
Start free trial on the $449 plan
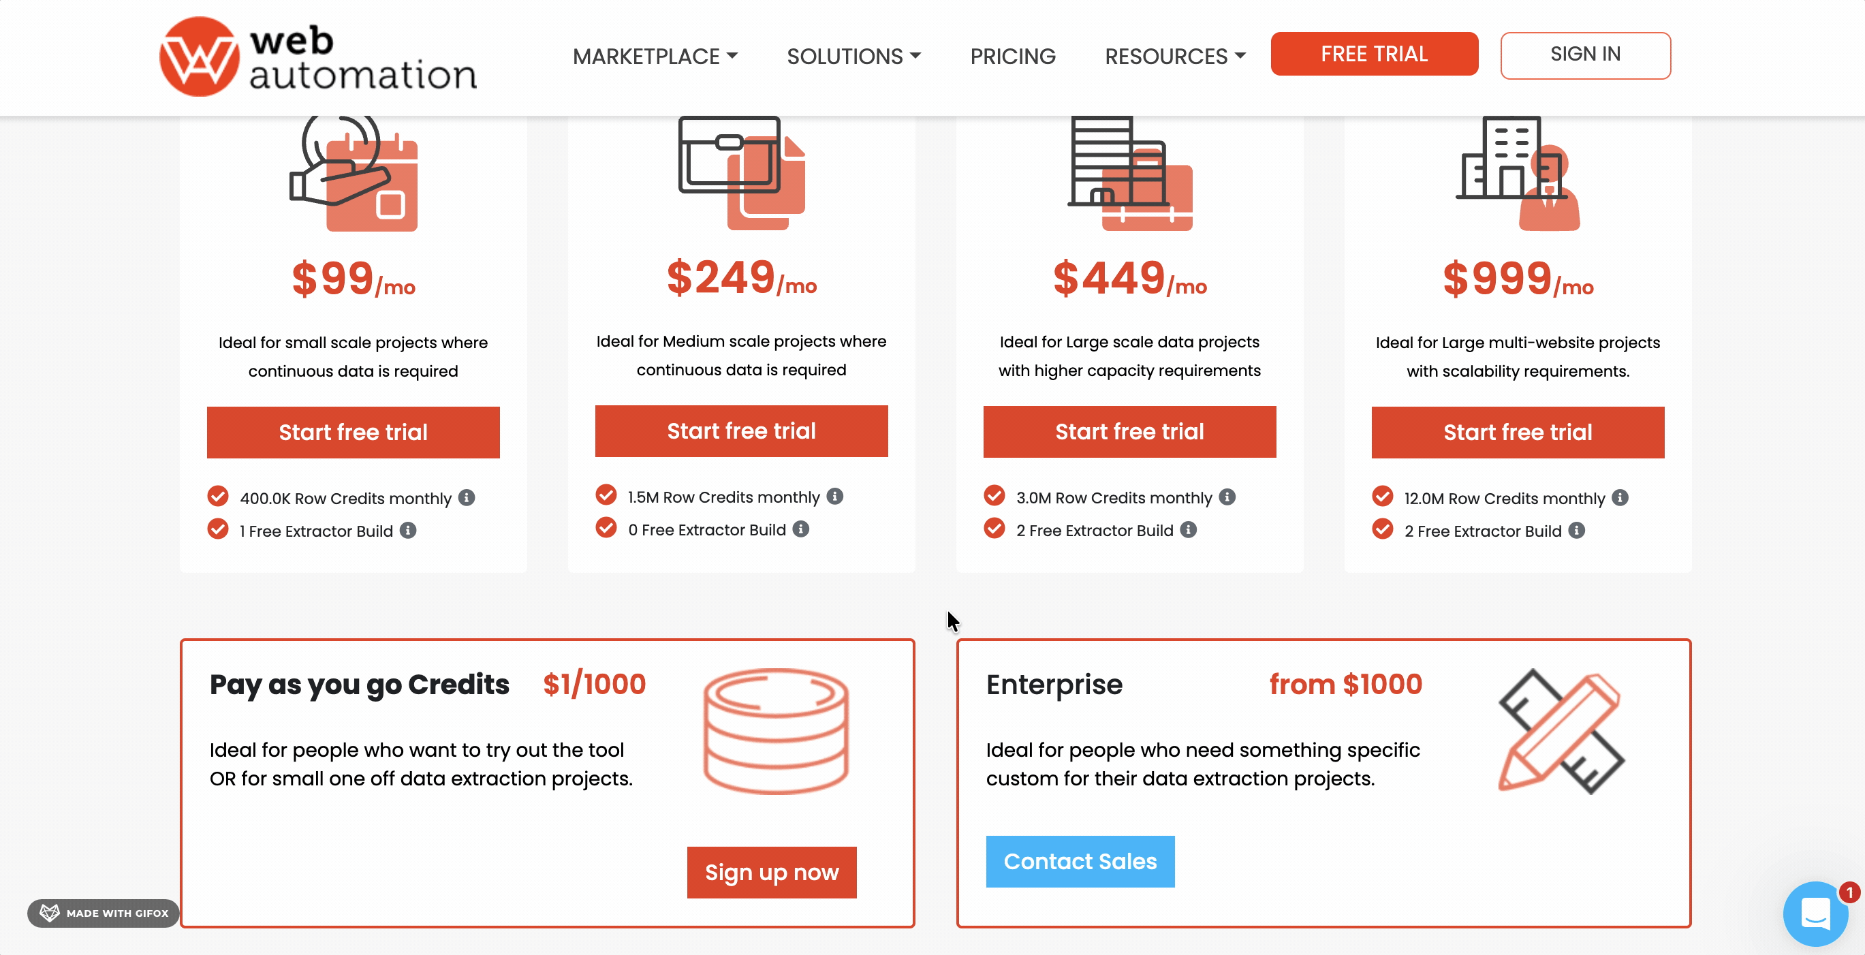[1129, 432]
